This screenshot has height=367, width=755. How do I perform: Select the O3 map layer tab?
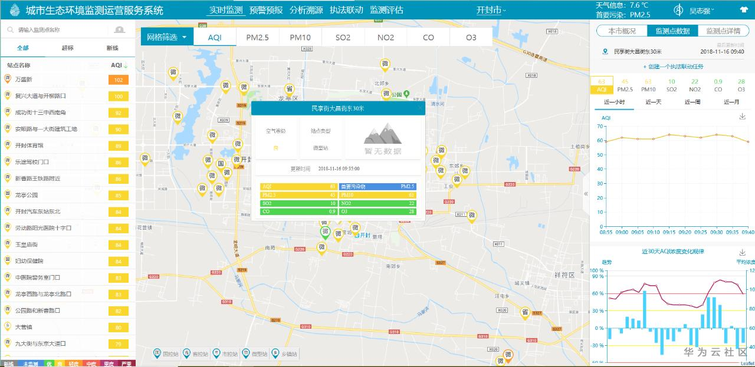coord(471,37)
